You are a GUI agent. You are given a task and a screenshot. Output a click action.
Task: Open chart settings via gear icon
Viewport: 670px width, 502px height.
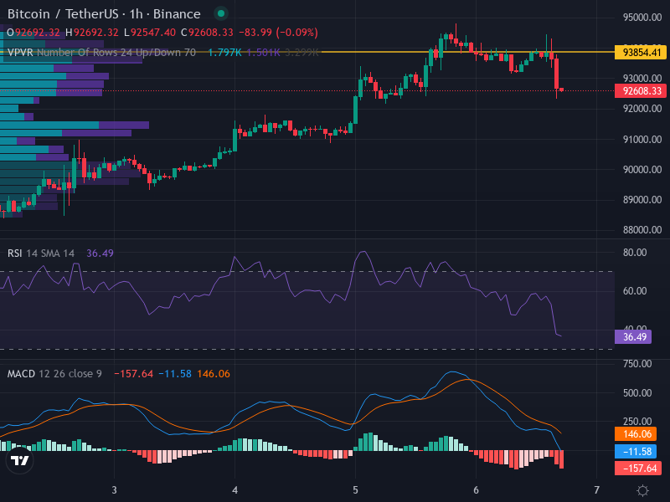[x=642, y=490]
